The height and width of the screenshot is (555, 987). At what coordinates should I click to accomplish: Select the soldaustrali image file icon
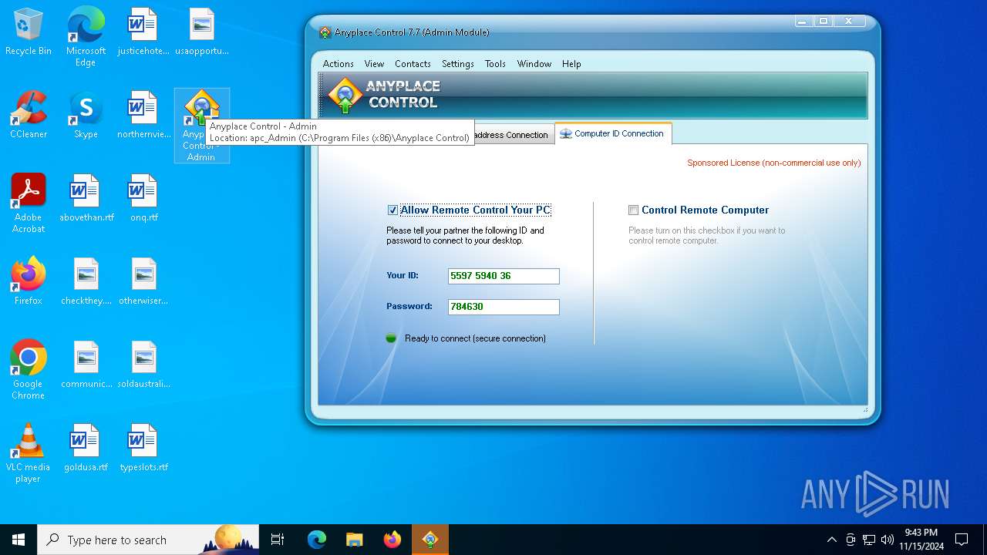[x=143, y=365]
